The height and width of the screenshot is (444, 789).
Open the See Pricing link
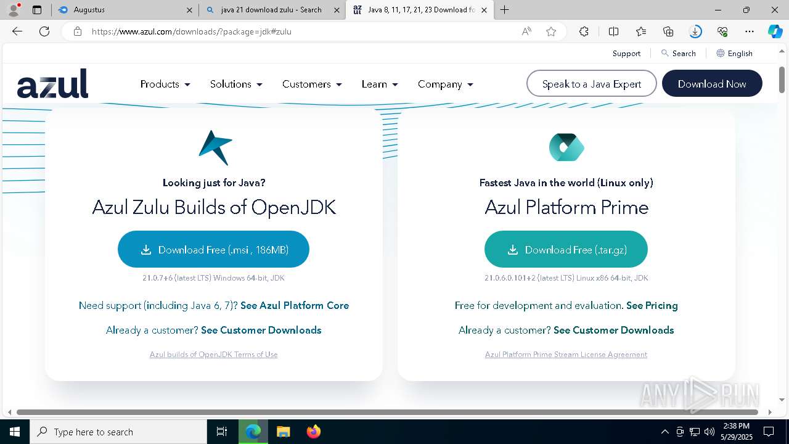tap(652, 305)
